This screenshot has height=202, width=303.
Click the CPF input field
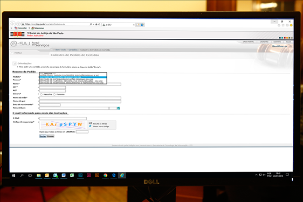pyautogui.click(x=52, y=87)
